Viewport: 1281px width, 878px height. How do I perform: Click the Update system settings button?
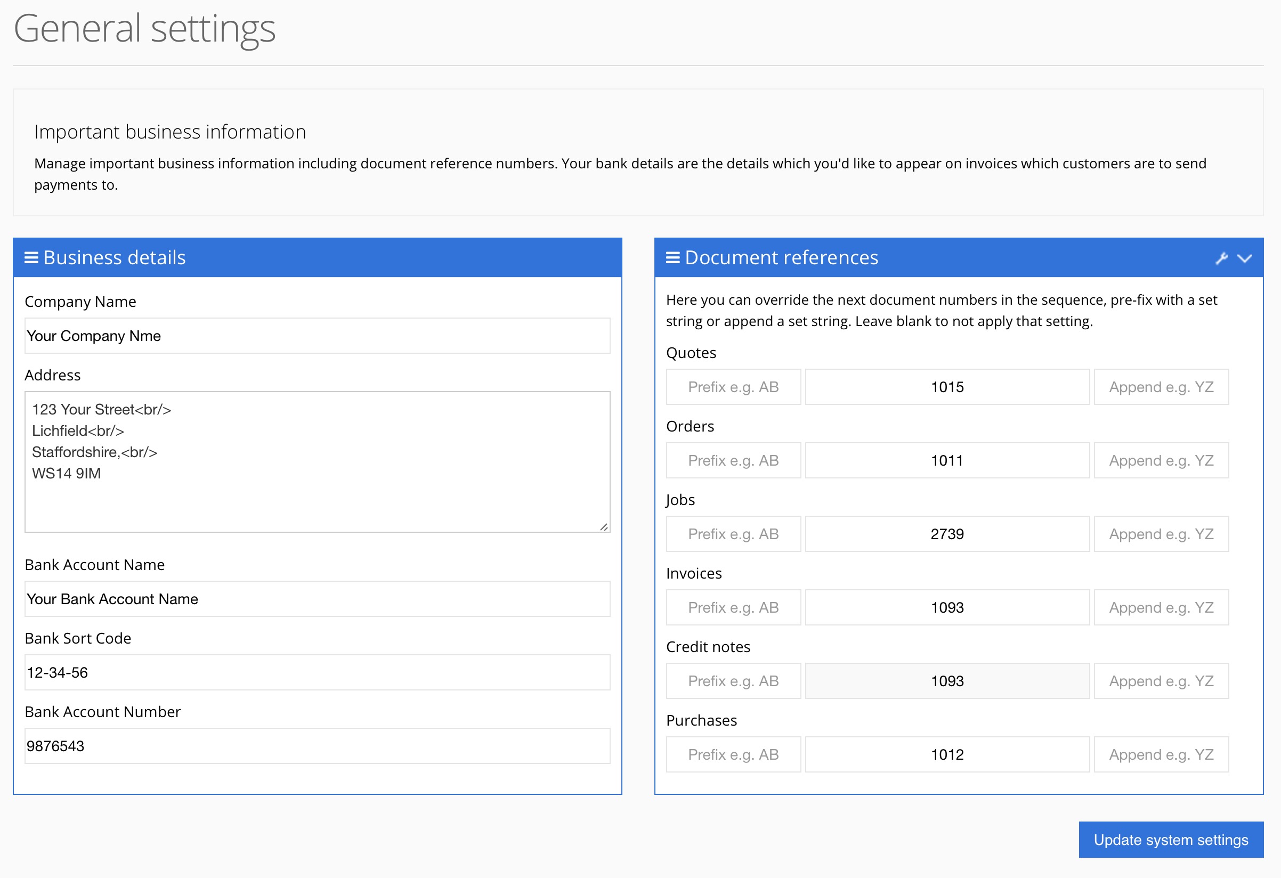coord(1170,840)
